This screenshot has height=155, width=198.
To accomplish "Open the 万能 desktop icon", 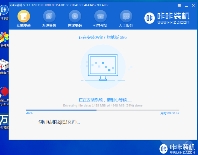I will [4, 121].
